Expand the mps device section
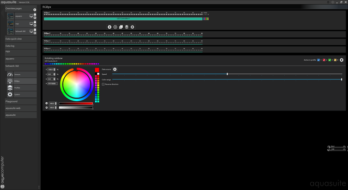 pyautogui.click(x=21, y=53)
